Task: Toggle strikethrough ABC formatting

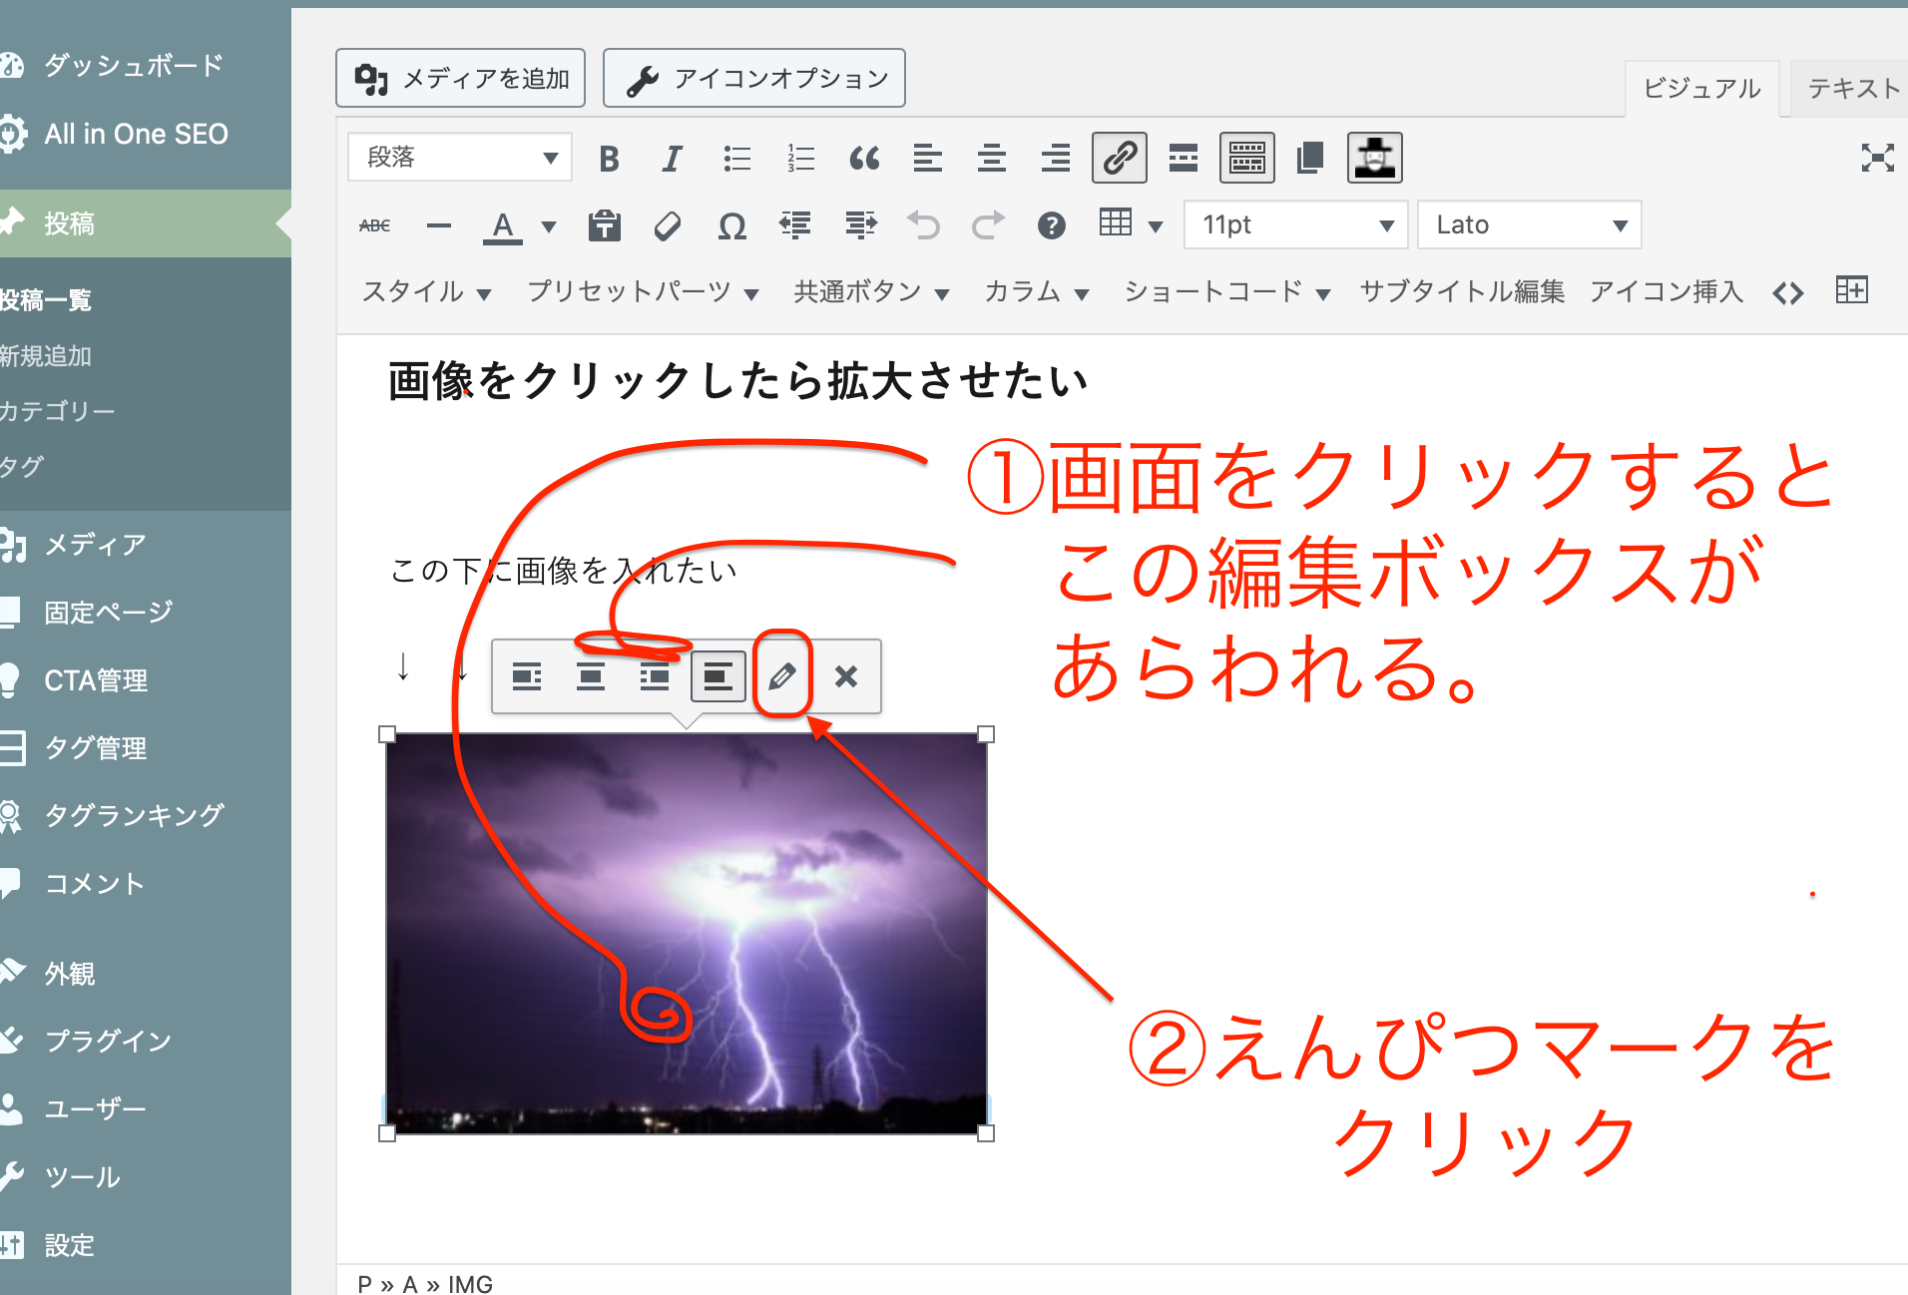Action: point(375,226)
